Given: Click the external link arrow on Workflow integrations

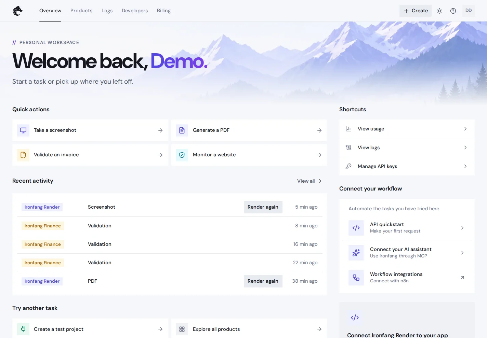Looking at the screenshot, I should 462,278.
